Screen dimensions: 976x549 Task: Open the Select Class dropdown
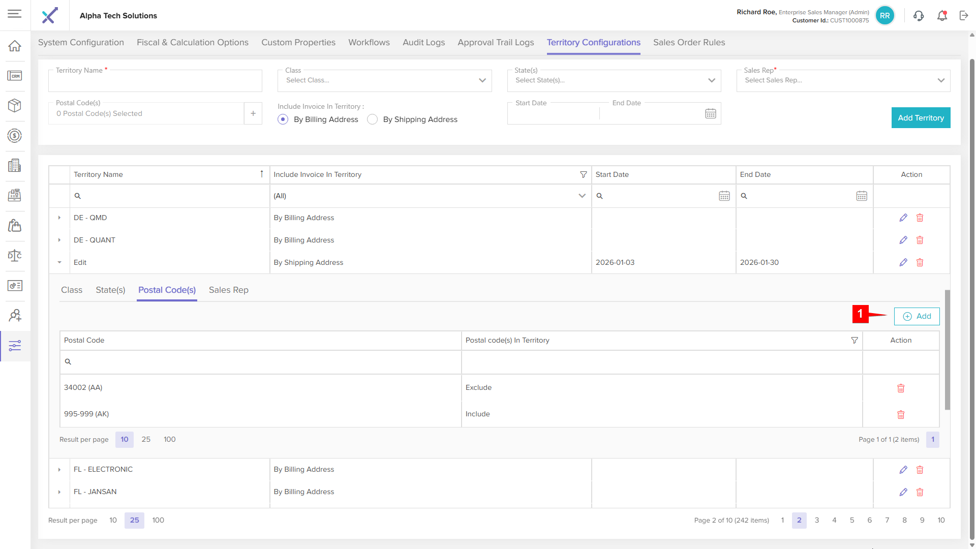(384, 80)
